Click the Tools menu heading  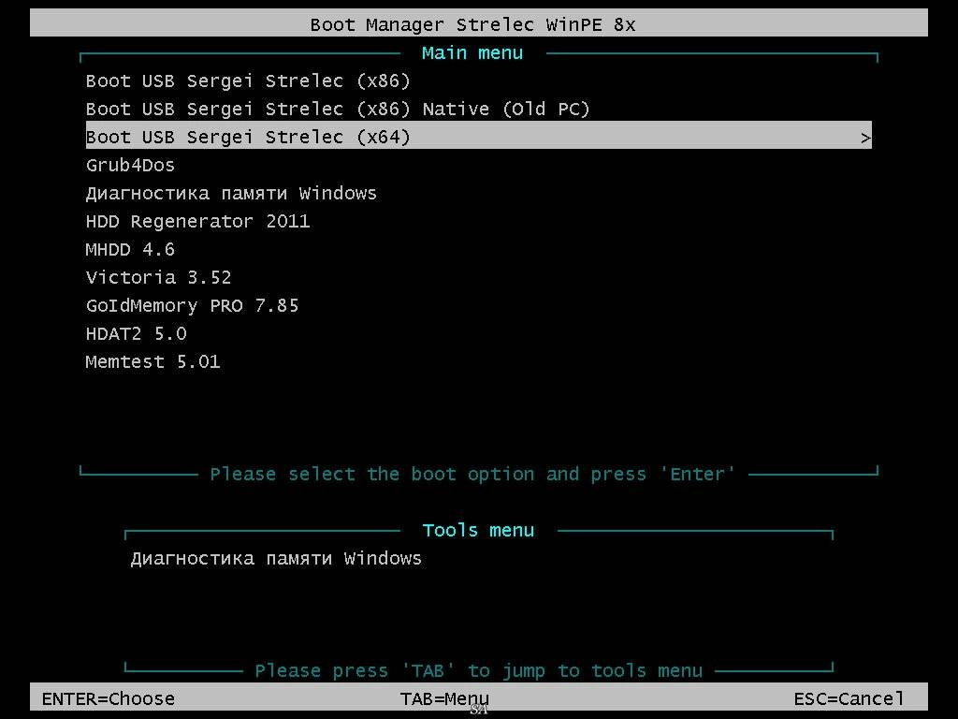[478, 530]
